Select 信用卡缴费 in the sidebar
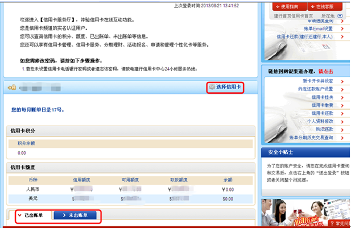 pos(321,105)
